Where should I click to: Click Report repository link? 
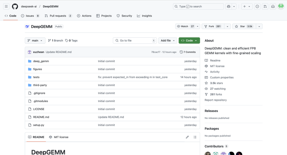tap(216, 100)
